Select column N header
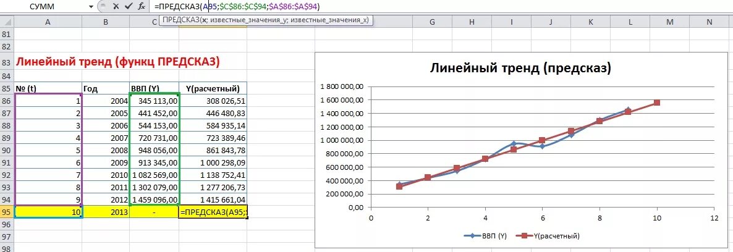 pos(710,22)
